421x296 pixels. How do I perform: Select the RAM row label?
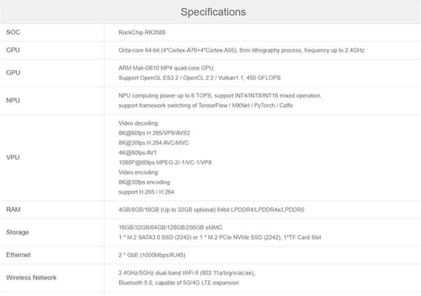pos(13,210)
